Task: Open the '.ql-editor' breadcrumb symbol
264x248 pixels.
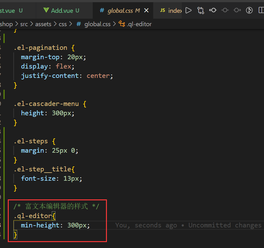Action: click(x=139, y=24)
